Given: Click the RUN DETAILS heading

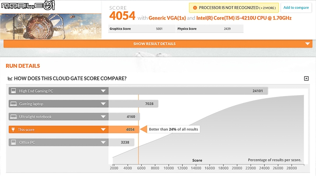Looking at the screenshot, I should [x=23, y=66].
